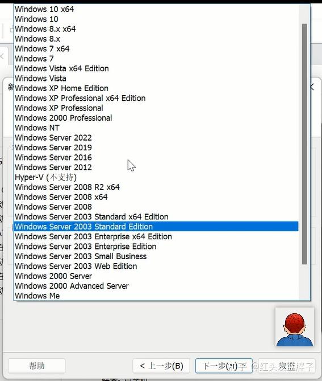Close the wizard dialog with X
The image size is (322, 381).
click(x=312, y=87)
